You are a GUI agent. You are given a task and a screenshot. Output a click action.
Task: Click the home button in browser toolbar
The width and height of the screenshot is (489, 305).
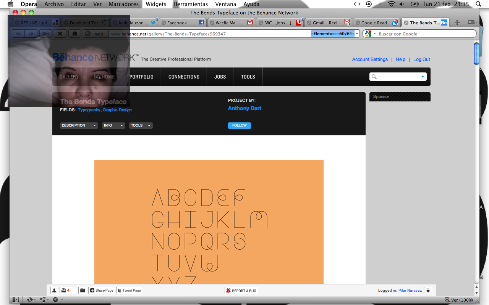(74, 34)
